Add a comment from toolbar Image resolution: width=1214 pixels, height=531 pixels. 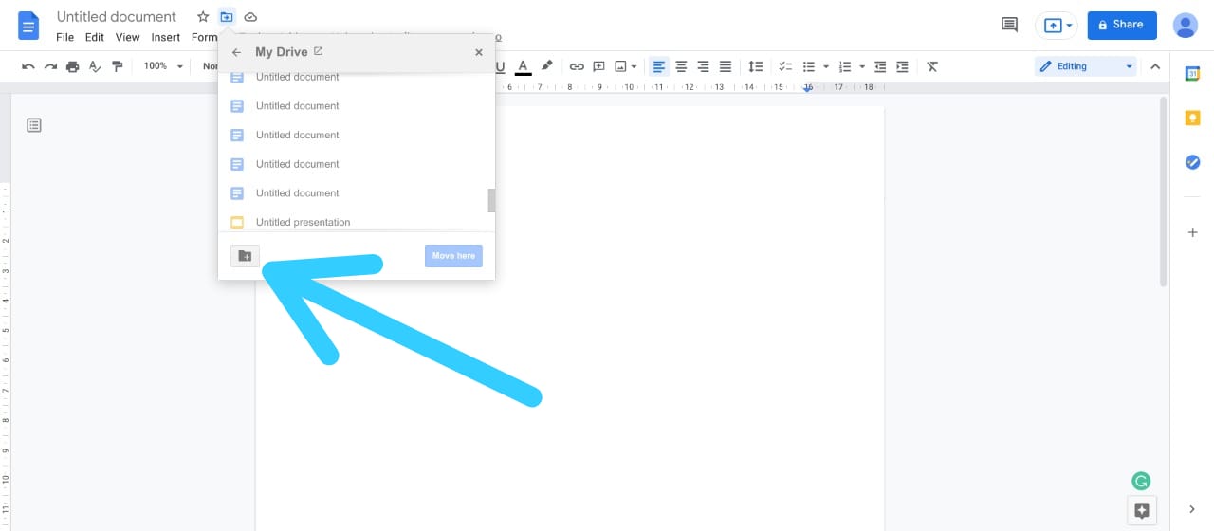[x=599, y=66]
